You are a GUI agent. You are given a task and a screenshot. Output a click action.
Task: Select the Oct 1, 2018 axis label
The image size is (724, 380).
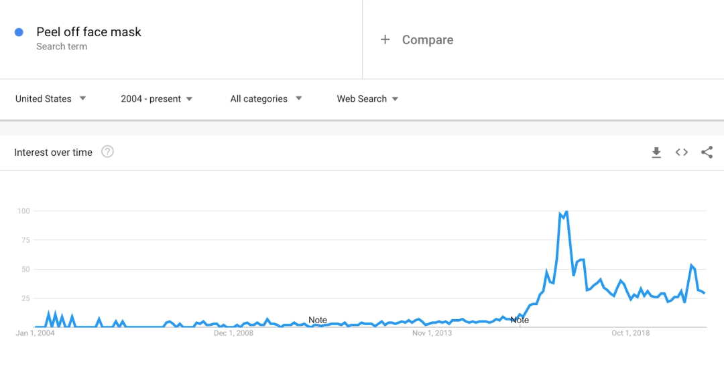coord(631,333)
